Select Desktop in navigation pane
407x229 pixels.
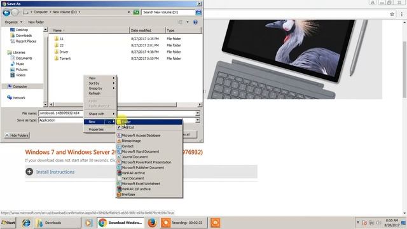(19, 30)
